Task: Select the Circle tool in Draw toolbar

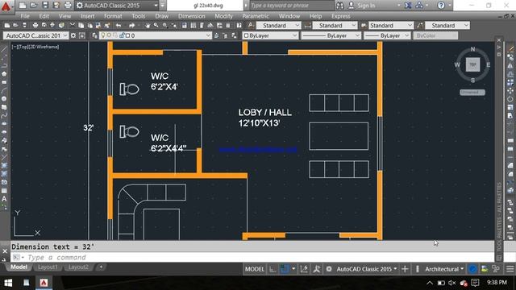Action: (x=4, y=98)
